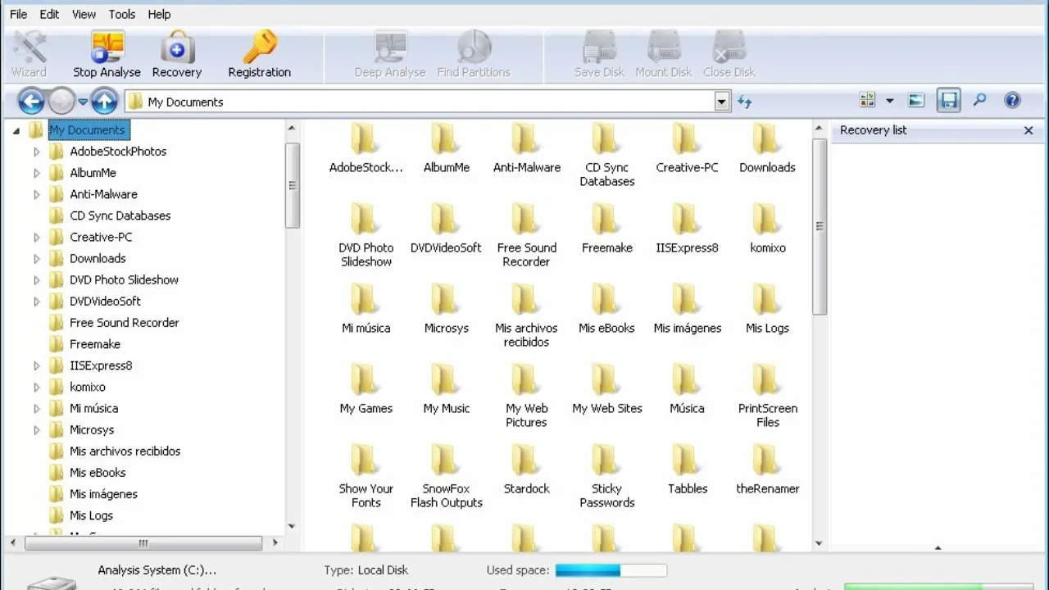Select the PrintScreen Files folder
This screenshot has height=590, width=1049.
coord(768,397)
